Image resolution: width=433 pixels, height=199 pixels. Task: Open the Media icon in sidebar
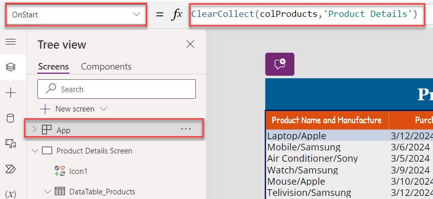[x=11, y=143]
